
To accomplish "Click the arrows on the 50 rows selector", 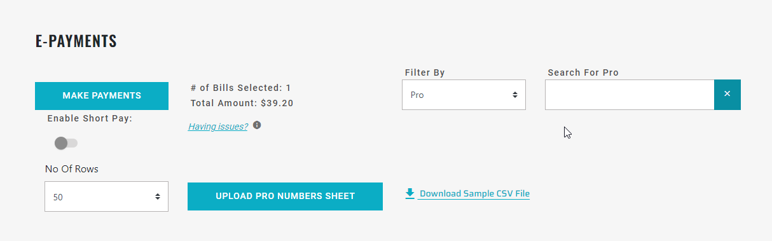I will pyautogui.click(x=158, y=197).
